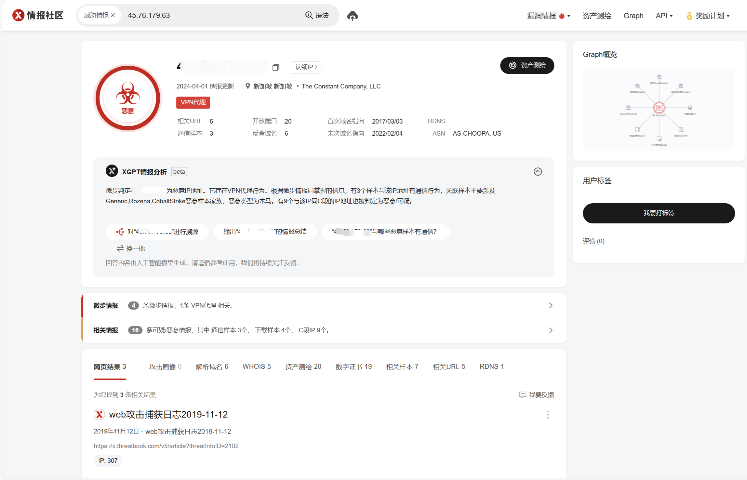747x480 pixels.
Task: Click the 语法 search syntax icon
Action: (308, 15)
